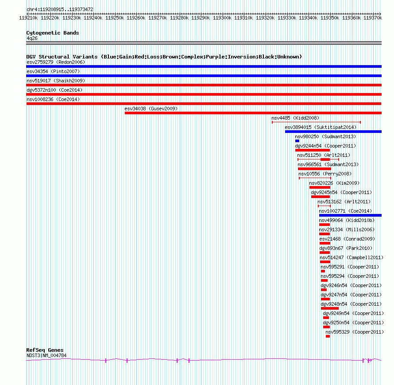The height and width of the screenshot is (385, 394).
Task: Click the dgv9246n54 (Cooper2011) label
Action: click(x=351, y=285)
